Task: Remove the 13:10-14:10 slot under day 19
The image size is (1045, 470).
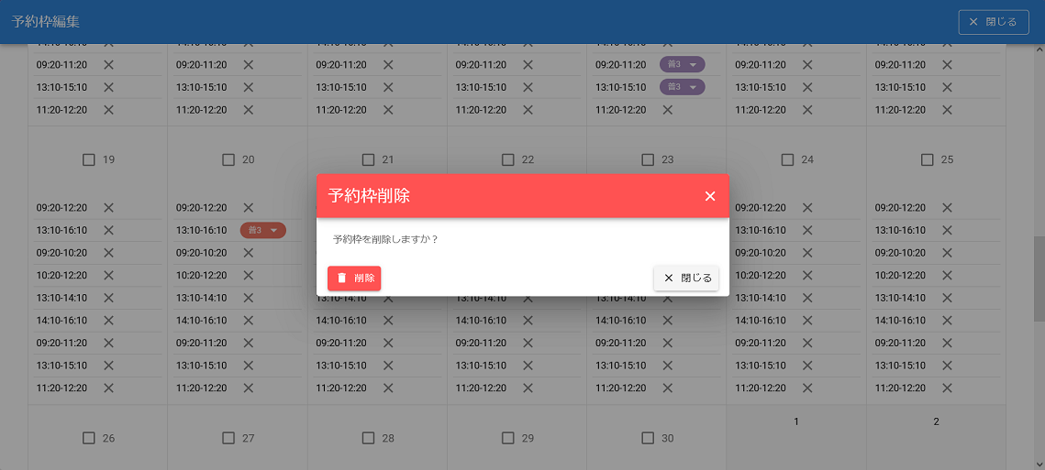Action: tap(108, 298)
